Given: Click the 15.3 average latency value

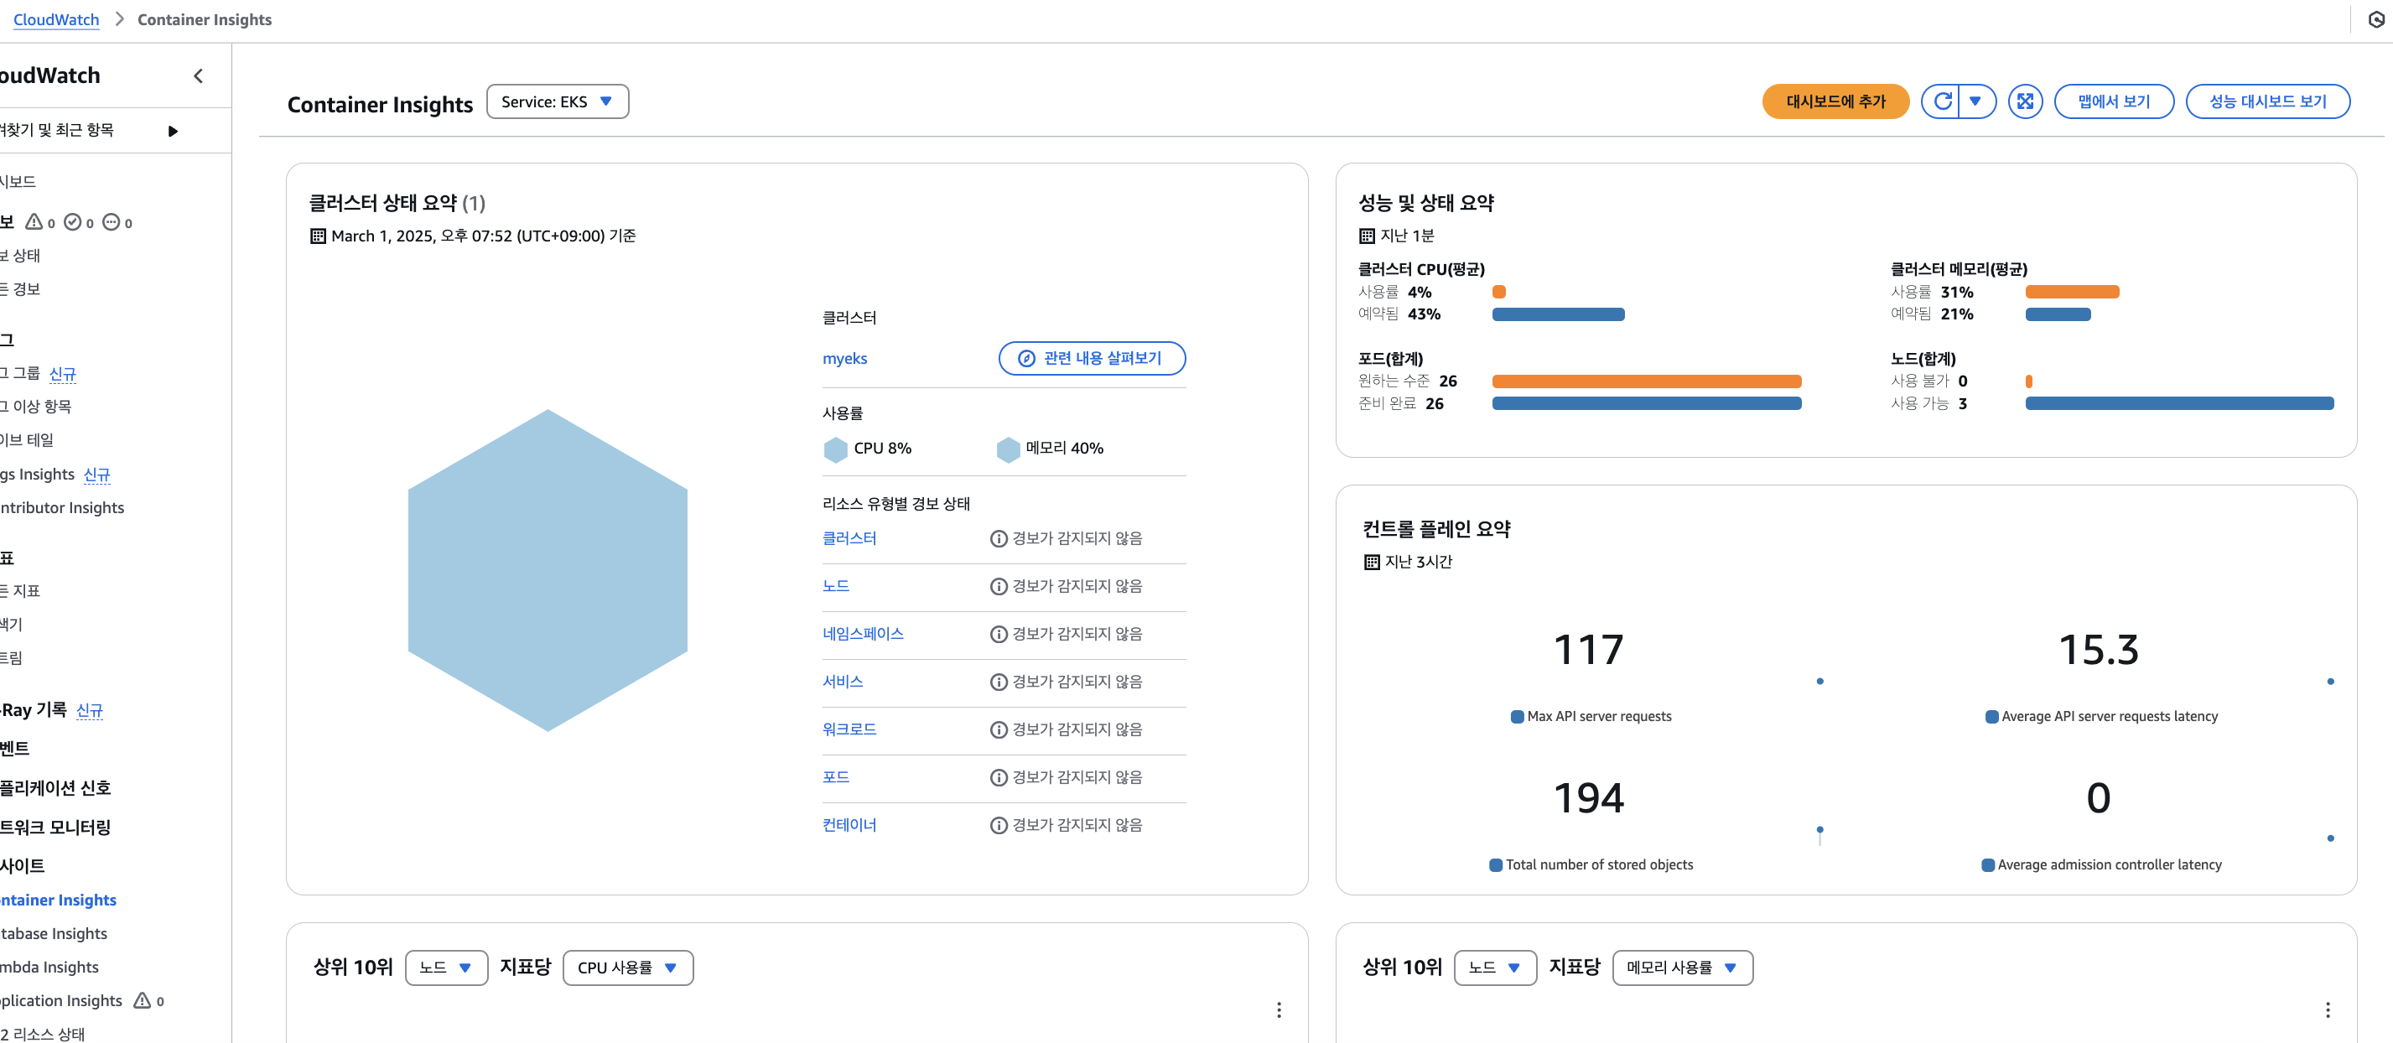Looking at the screenshot, I should pyautogui.click(x=2099, y=649).
